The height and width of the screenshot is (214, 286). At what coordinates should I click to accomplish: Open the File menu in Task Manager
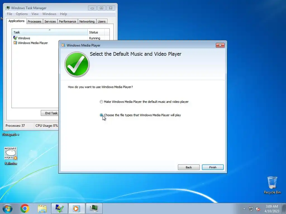(x=9, y=14)
